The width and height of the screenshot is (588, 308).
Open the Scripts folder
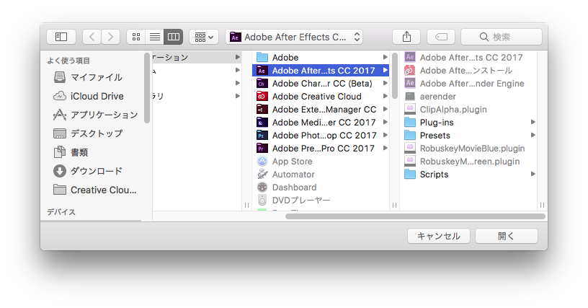[x=469, y=175]
